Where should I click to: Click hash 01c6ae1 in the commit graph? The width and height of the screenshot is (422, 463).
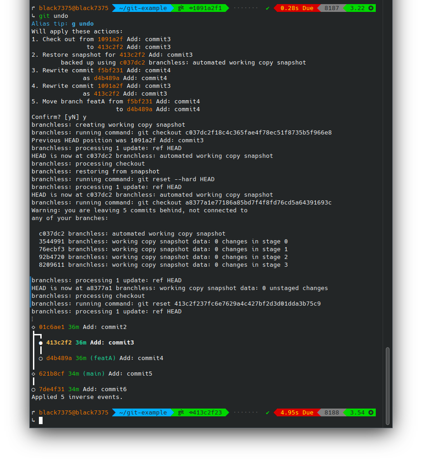click(x=51, y=327)
